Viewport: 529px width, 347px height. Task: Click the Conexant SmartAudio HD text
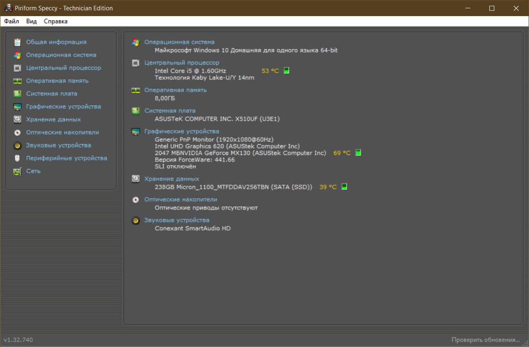pyautogui.click(x=193, y=228)
